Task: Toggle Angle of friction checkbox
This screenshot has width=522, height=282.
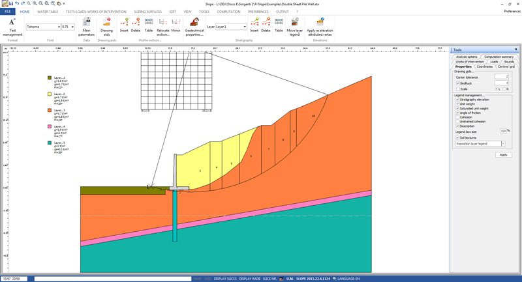Action: click(x=457, y=113)
